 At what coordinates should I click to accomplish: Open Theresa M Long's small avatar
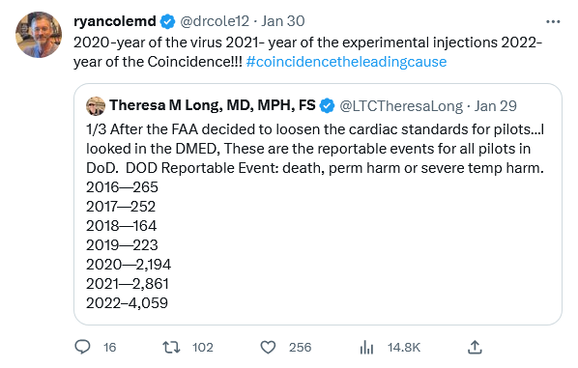tap(96, 106)
